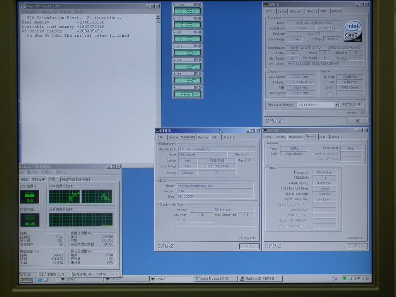Screen dimensions: 396x297
Task: Click OK in the Memory CPU-Z window
Action: [x=357, y=246]
